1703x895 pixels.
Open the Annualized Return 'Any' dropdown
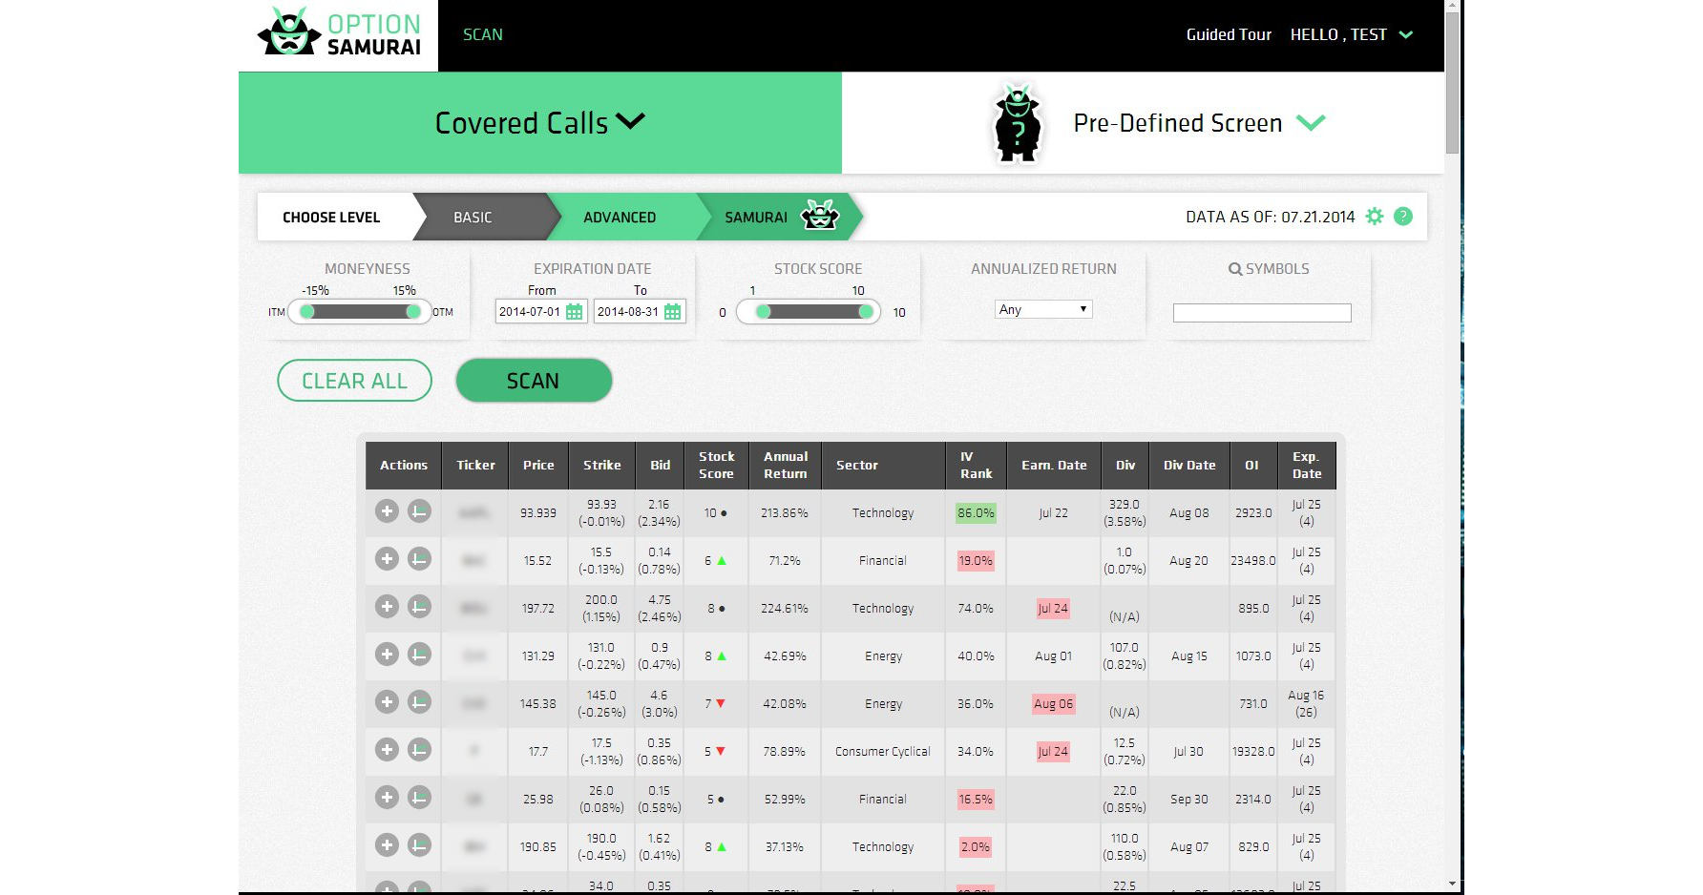[1042, 309]
